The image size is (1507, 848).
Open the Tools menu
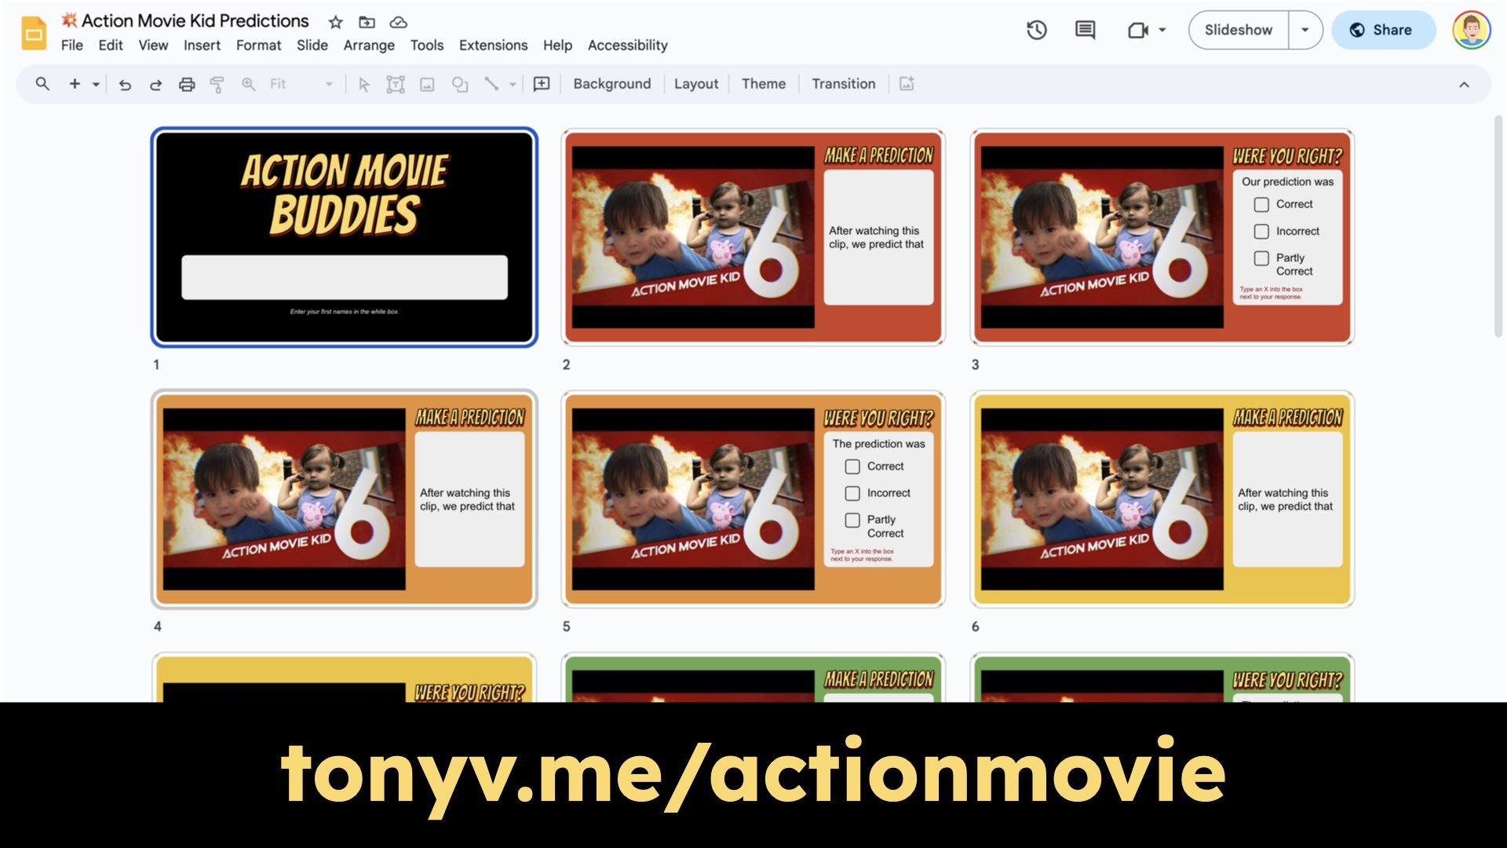click(427, 46)
